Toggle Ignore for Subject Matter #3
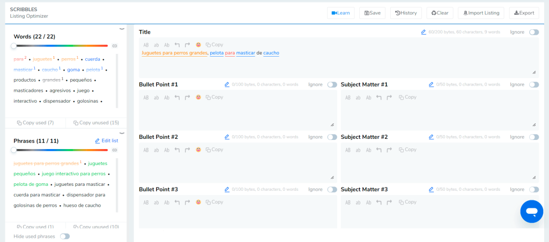This screenshot has width=549, height=242. (534, 189)
